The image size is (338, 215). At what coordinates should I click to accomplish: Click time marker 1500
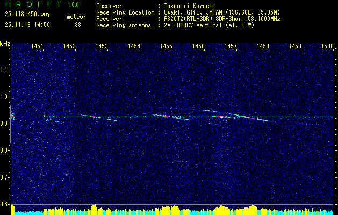click(327, 46)
